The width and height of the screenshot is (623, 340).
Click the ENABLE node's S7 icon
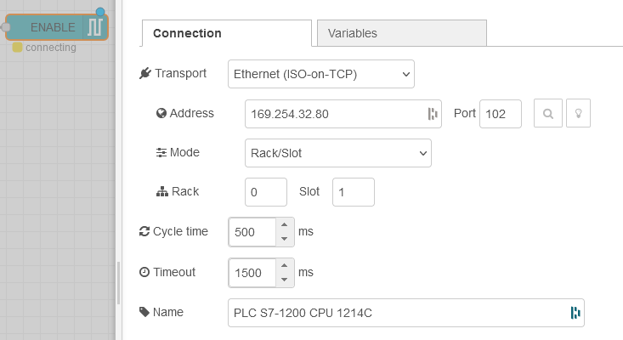coord(97,27)
